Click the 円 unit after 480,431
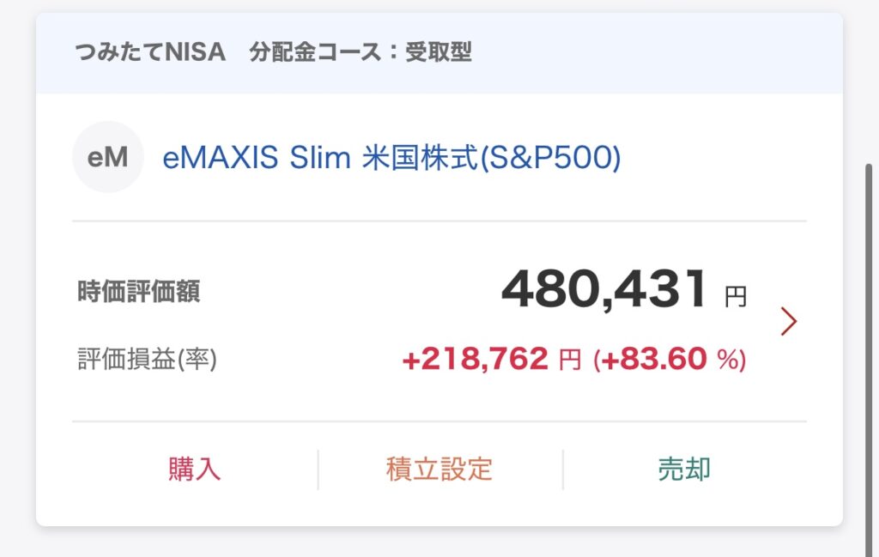The height and width of the screenshot is (557, 879). pyautogui.click(x=736, y=297)
